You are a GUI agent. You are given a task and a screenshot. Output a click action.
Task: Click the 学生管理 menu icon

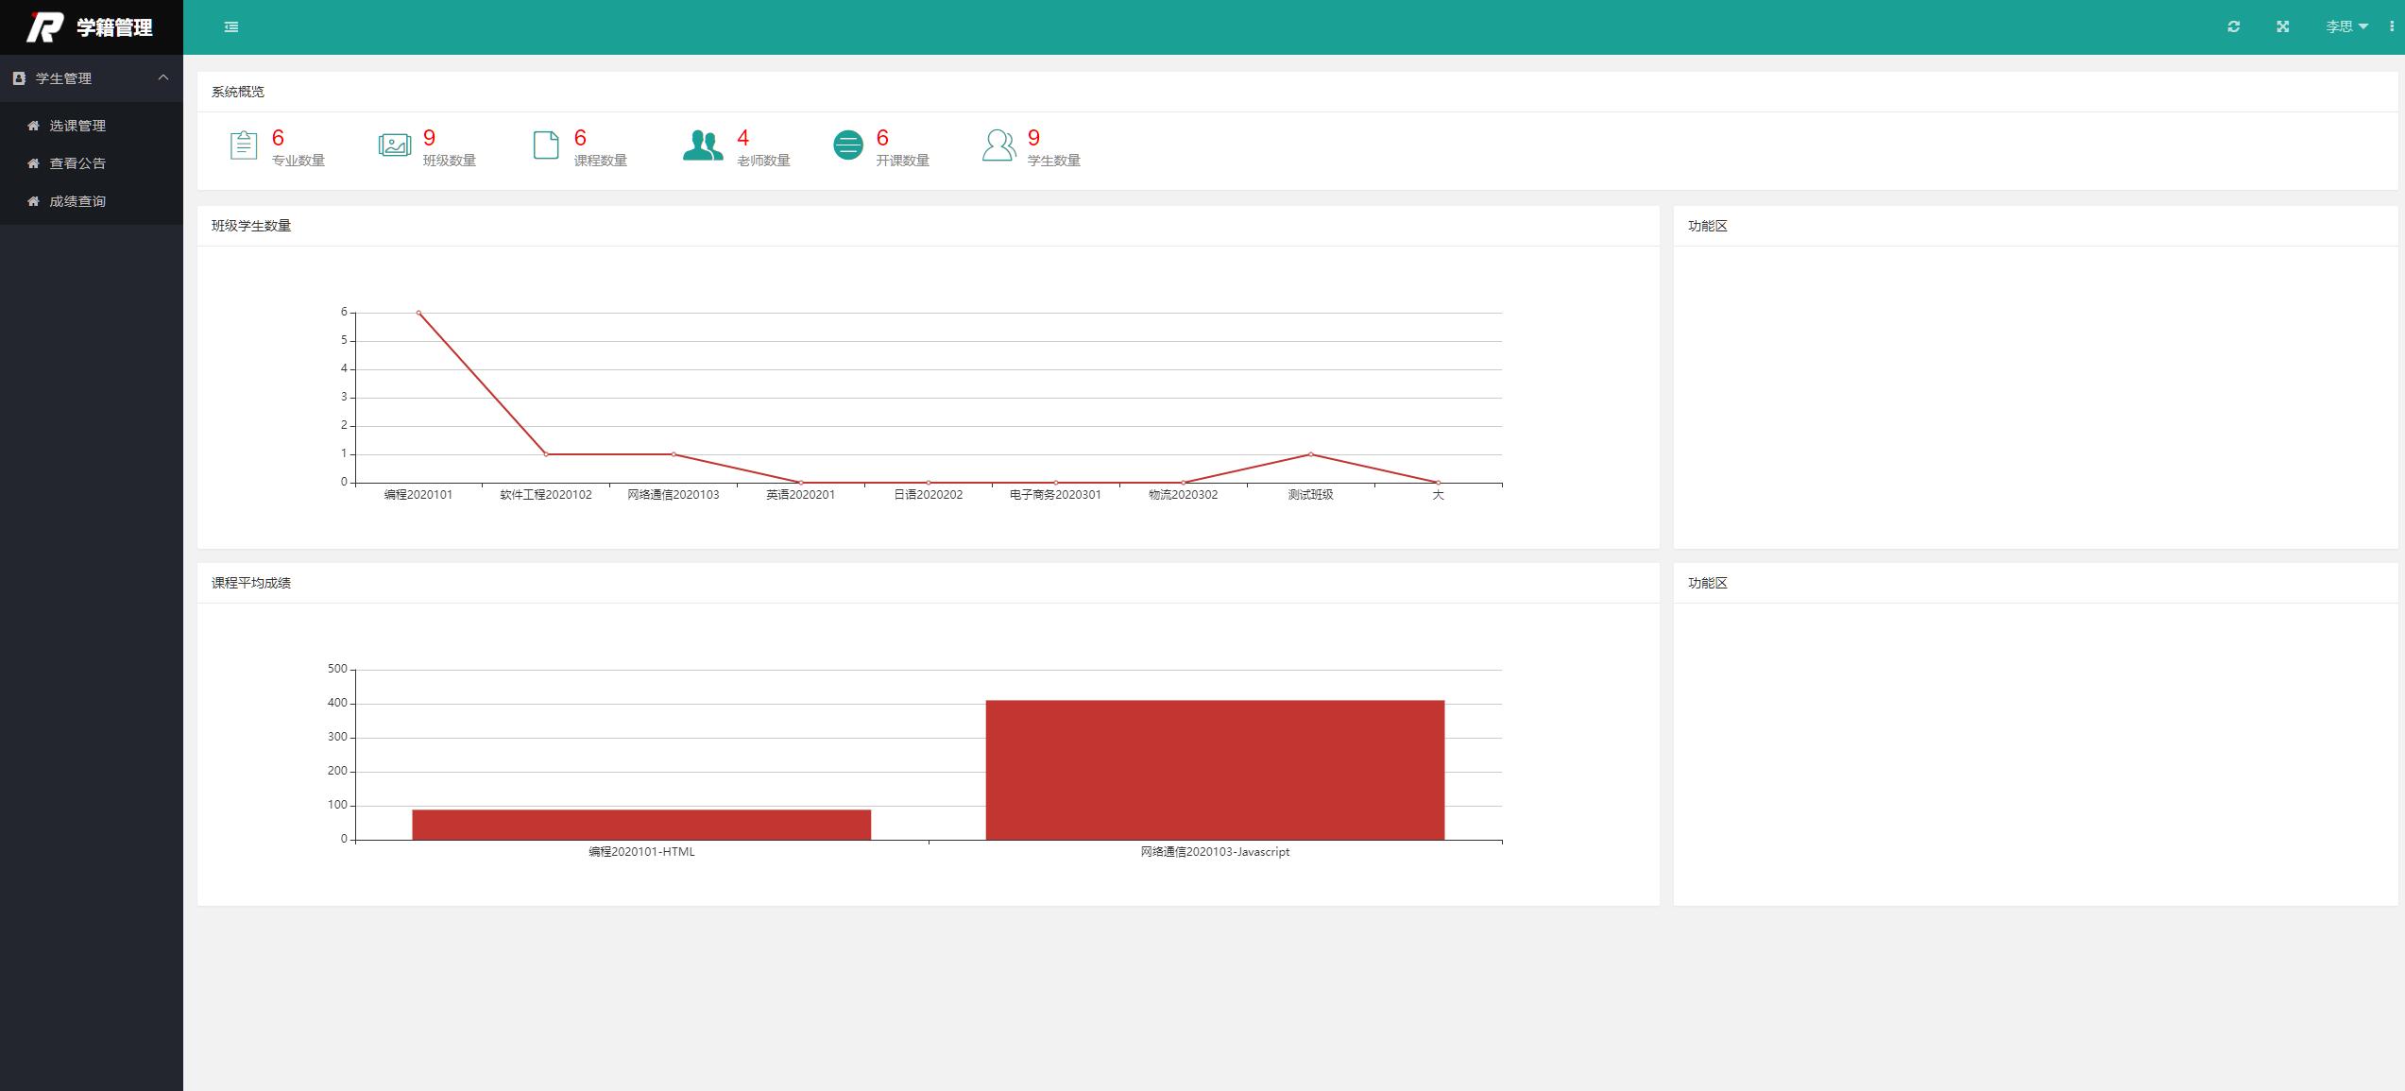[x=19, y=78]
